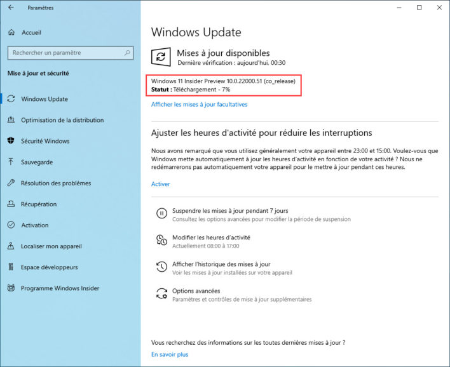450x367 pixels.
Task: Click the Téléchargement - 7% status text
Action: 201,90
